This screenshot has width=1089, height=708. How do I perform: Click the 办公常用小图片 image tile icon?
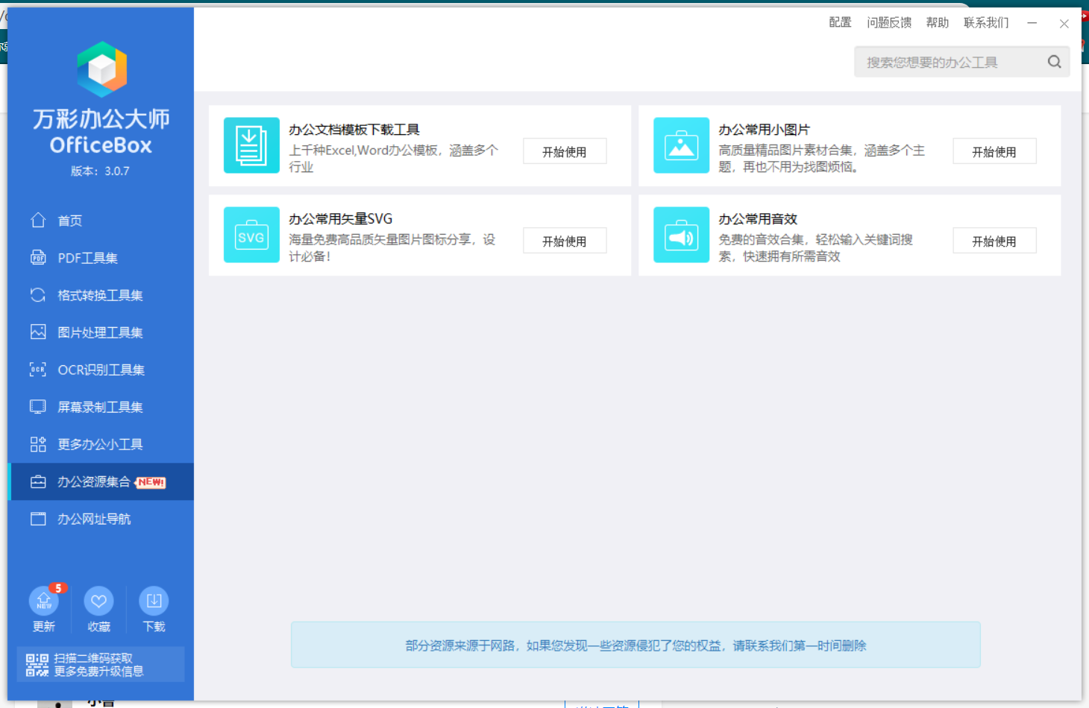[681, 145]
